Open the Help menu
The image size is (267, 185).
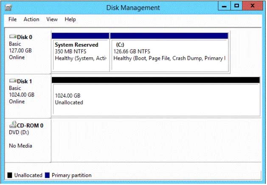pos(70,20)
